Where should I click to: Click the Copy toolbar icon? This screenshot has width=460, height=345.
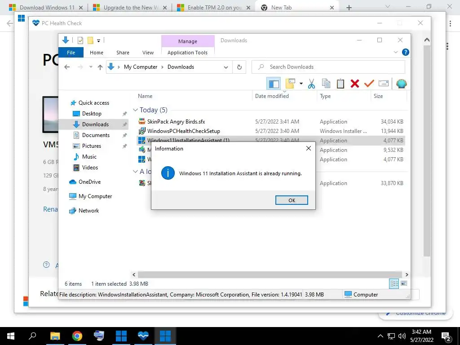tap(326, 84)
